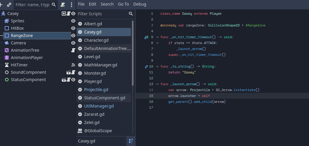Click the signal icon on the HitTimer node

[73, 65]
